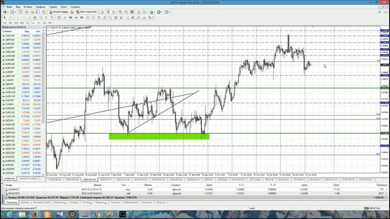Select the MN timeframe button

[x=50, y=23]
